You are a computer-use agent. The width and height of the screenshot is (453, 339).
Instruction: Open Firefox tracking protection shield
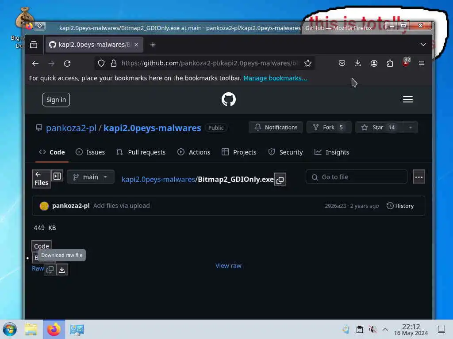coord(101,63)
